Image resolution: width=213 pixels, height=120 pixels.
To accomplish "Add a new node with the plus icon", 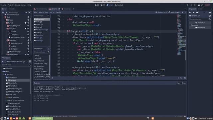I will pyautogui.click(x=3, y=12).
